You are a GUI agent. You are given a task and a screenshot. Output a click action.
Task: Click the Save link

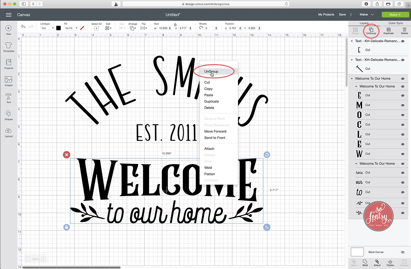click(342, 15)
